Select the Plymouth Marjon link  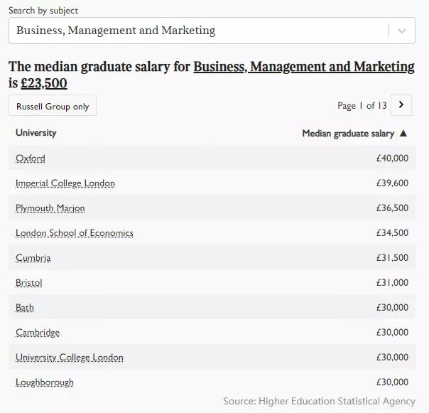pos(50,208)
